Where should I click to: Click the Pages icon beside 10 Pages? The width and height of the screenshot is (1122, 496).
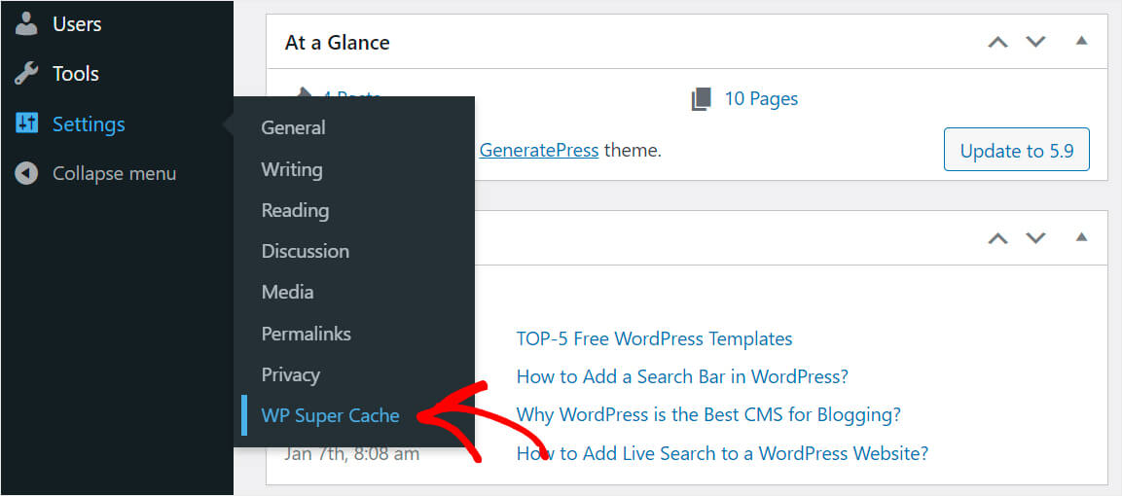pyautogui.click(x=702, y=98)
